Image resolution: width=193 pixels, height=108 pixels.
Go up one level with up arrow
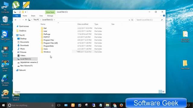click(26, 20)
